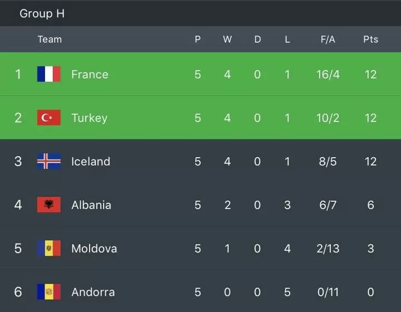This screenshot has height=312, width=401.
Task: Click the Team column header
Action: (50, 40)
